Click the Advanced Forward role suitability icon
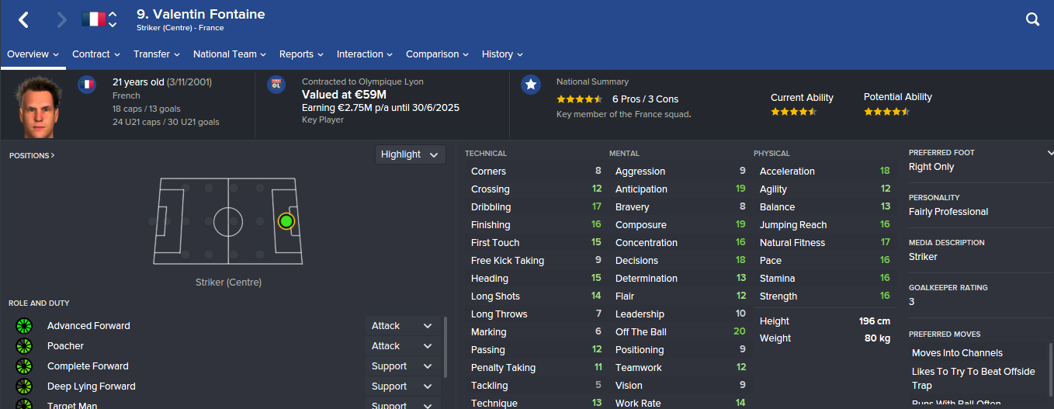The height and width of the screenshot is (409, 1054). (x=24, y=326)
